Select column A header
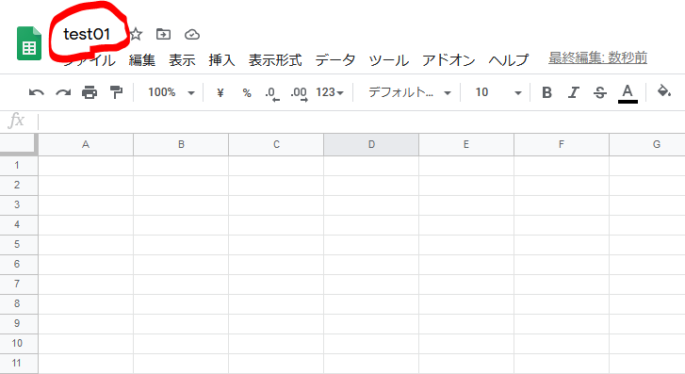Viewport: 685px width, 374px height. [86, 145]
